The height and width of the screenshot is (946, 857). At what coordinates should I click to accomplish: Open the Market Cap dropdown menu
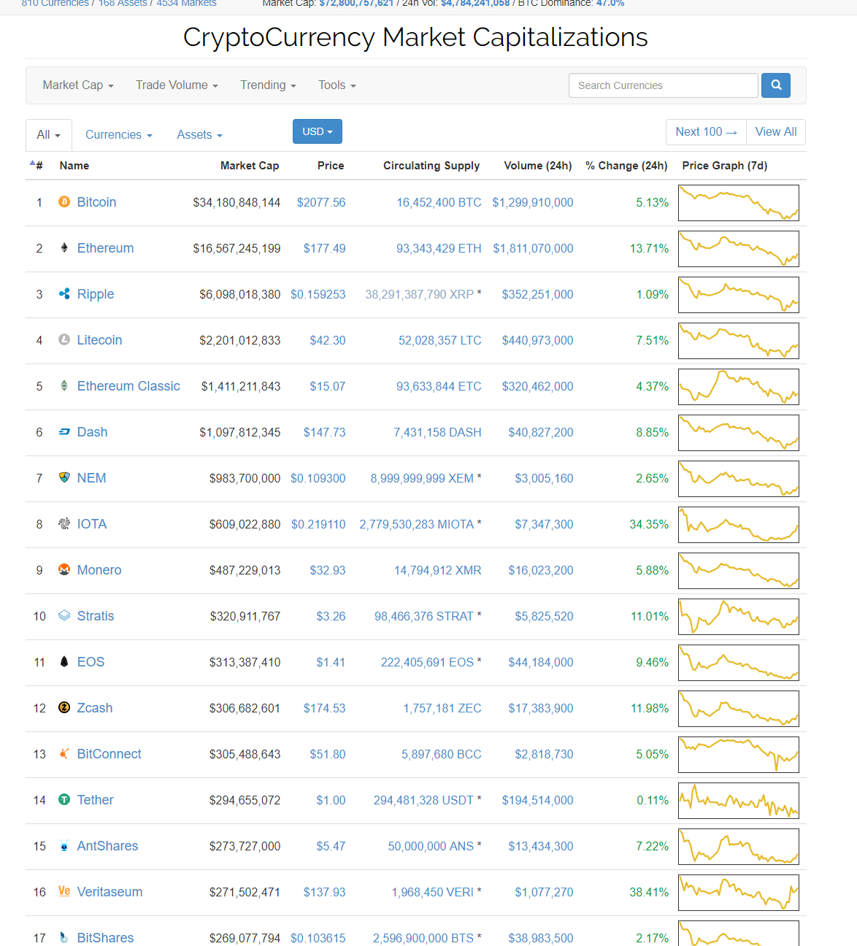(78, 85)
